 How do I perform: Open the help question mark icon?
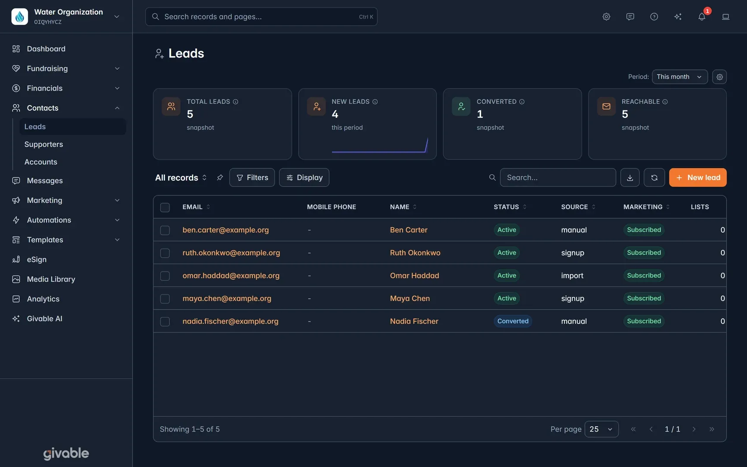[x=654, y=16]
